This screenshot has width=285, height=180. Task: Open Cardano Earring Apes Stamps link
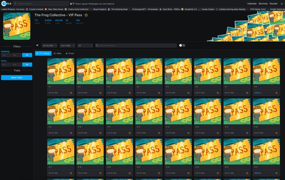(232, 9)
